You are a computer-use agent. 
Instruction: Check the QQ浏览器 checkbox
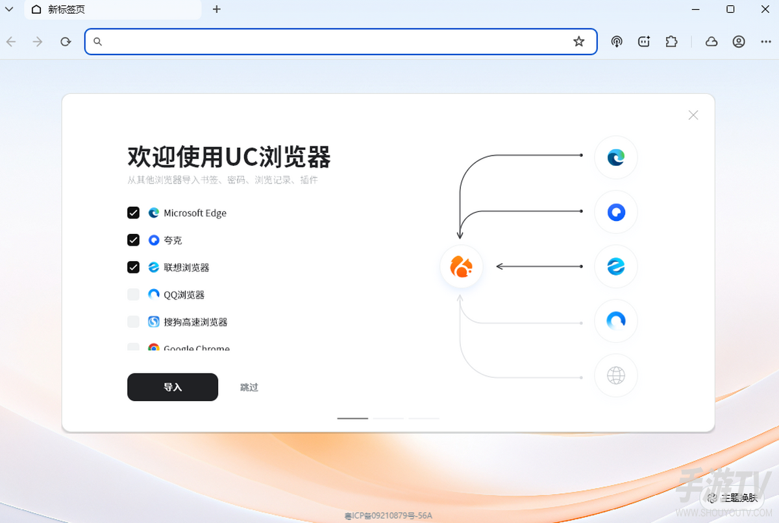coord(133,294)
